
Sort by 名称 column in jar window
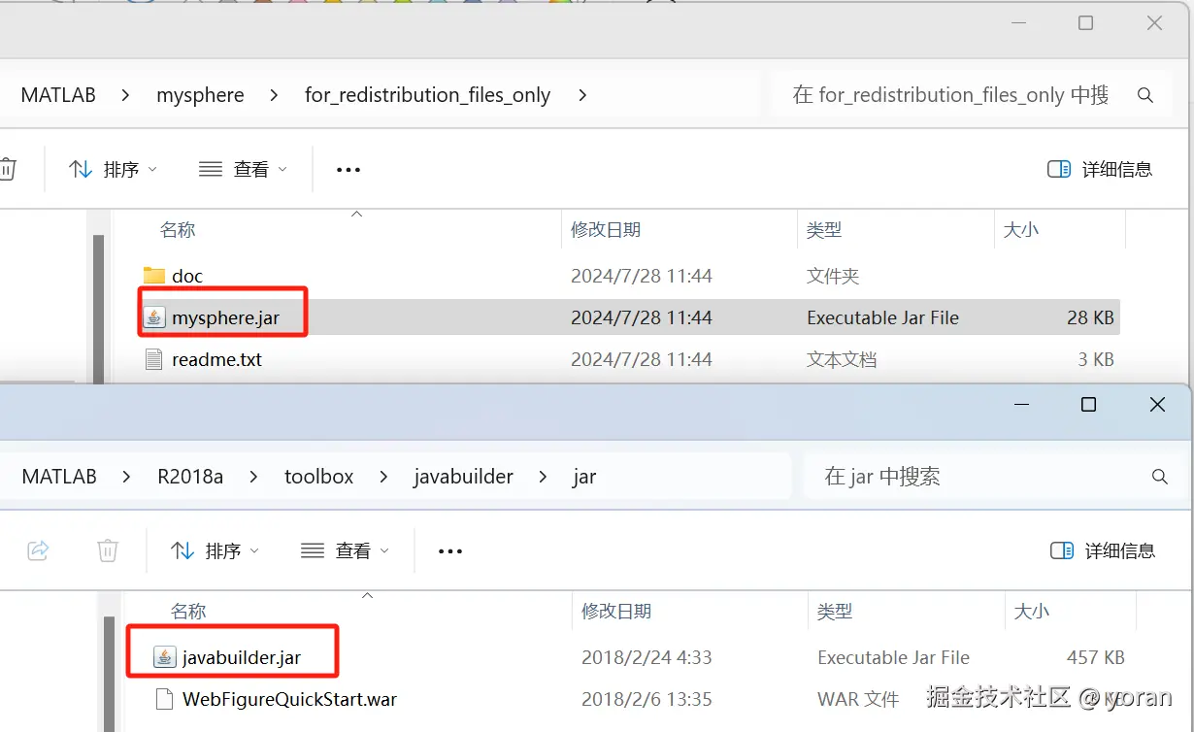(x=188, y=612)
